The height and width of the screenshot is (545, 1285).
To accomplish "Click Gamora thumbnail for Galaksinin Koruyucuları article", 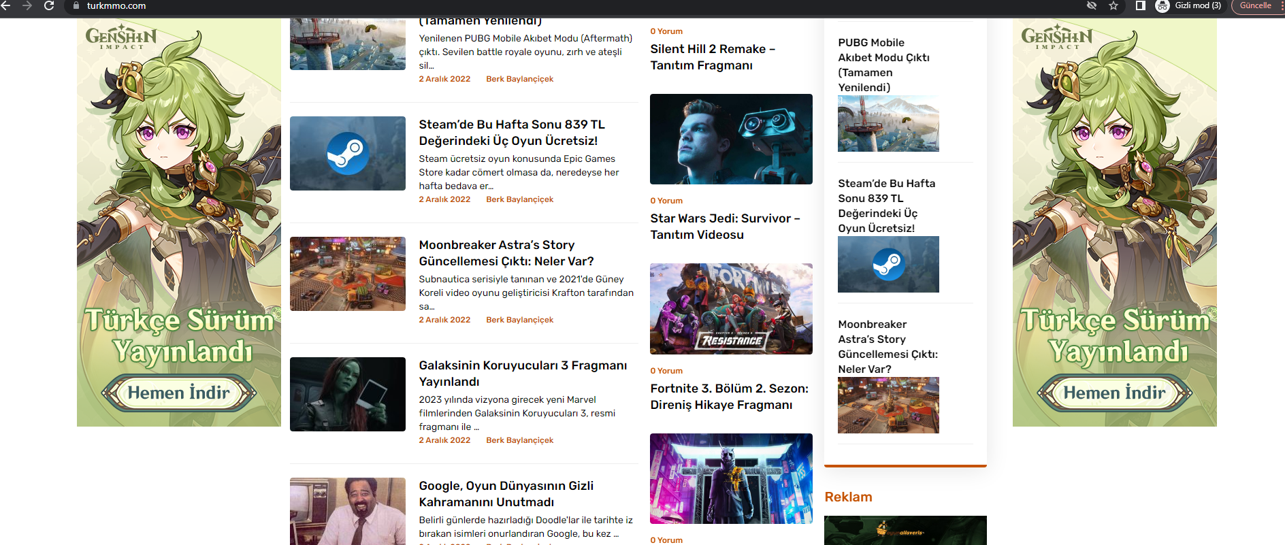I will pos(348,394).
